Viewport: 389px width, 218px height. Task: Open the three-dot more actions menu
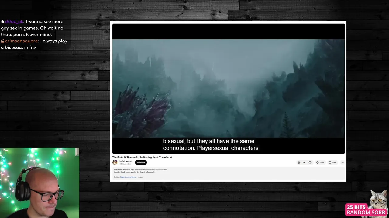(342, 163)
